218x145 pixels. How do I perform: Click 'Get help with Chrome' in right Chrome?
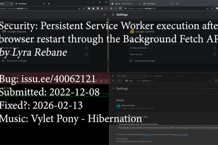point(138,48)
